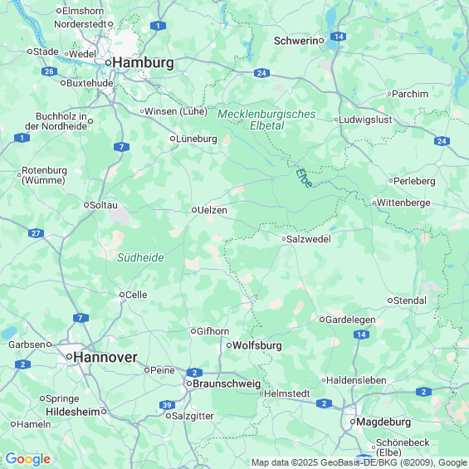The image size is (469, 469).
Task: Click the A27 highway shield west of Soltau
Action: (x=37, y=233)
